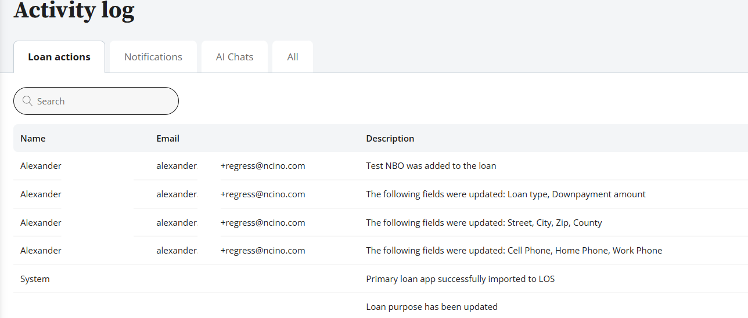Click the System name cell

tap(35, 279)
